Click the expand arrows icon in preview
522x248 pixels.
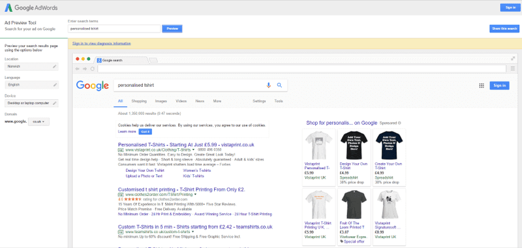(x=513, y=59)
